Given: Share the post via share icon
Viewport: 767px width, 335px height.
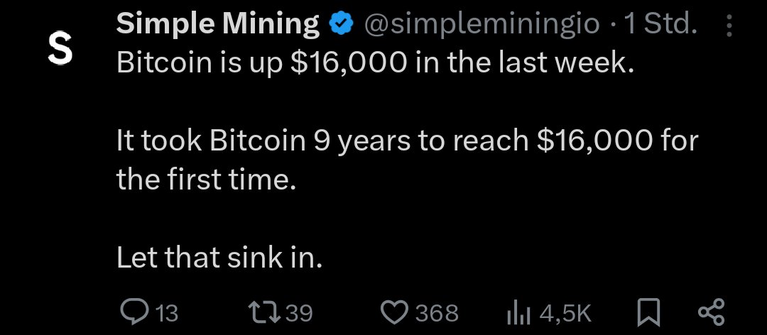Looking at the screenshot, I should tap(711, 312).
